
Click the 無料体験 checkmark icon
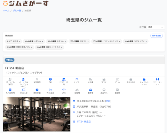[x=37, y=90]
